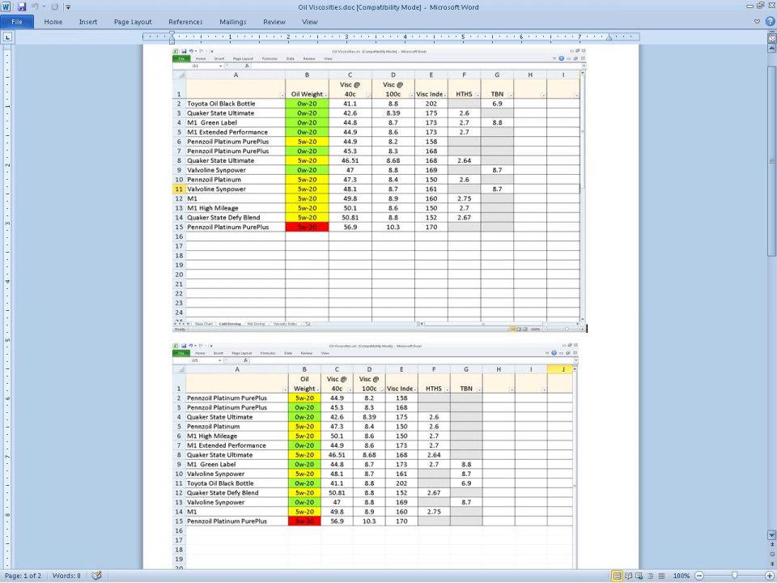Click 'M1 High Mileage' beside row number 6
This screenshot has height=583, width=777.
(211, 436)
